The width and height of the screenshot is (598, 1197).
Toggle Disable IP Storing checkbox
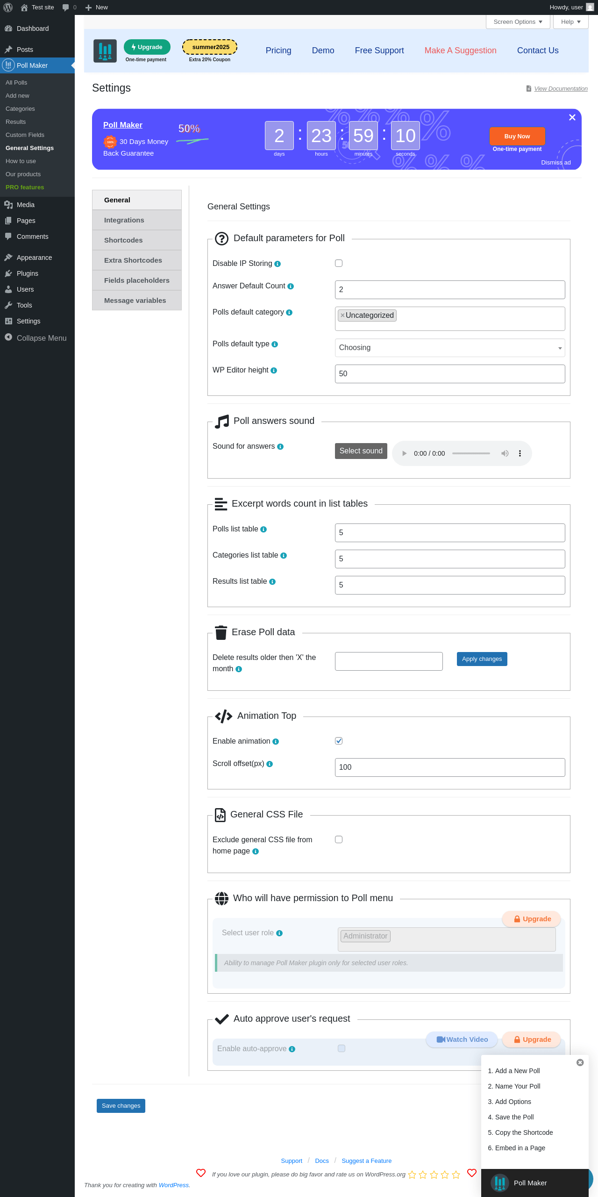coord(339,263)
